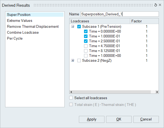Expand the Subcase 2 (NegZ) tree node
The width and height of the screenshot is (164, 128).
[x=73, y=60]
